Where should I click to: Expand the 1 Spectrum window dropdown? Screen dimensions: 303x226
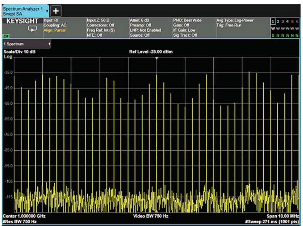49,44
